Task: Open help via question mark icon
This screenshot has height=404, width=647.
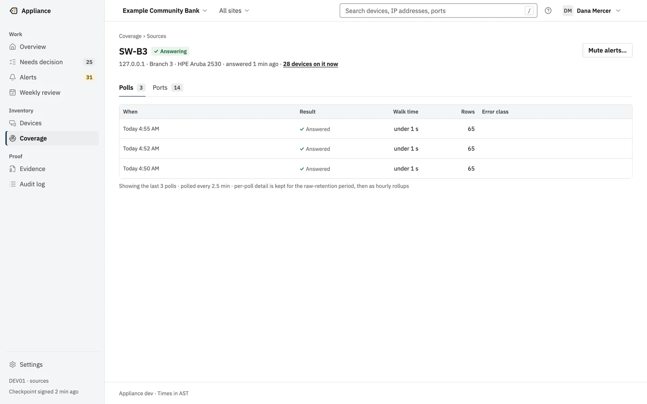Action: point(548,11)
